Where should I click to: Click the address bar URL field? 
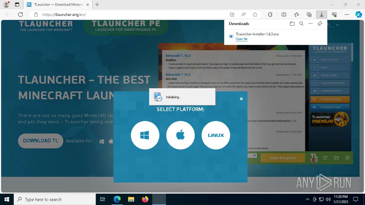coord(134,15)
